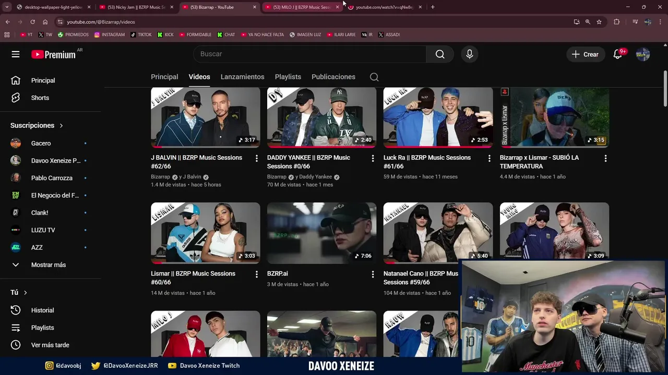Open J BALVIN BZRP session thumbnail
668x375 pixels.
click(205, 118)
